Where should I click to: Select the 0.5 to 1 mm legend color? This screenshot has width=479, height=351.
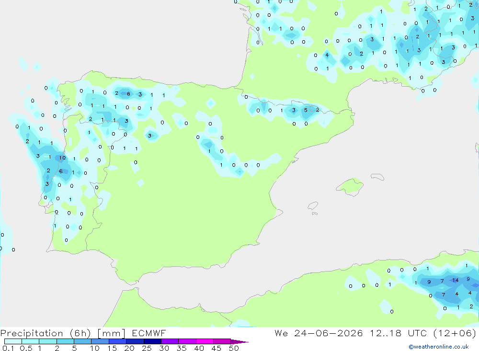tap(31, 341)
